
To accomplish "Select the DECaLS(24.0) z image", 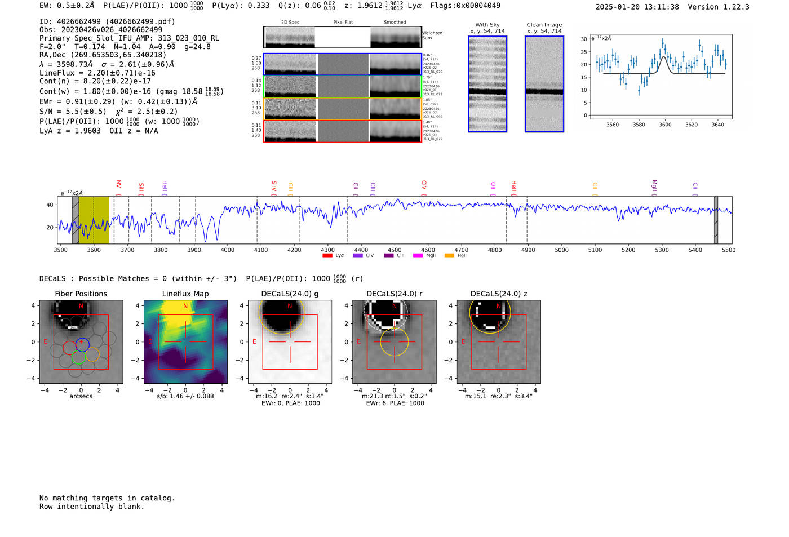I will [499, 342].
